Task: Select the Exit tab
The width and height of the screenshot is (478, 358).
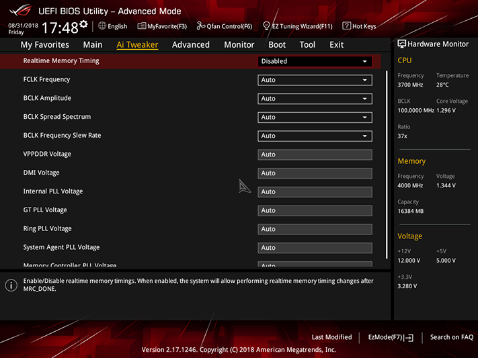Action: point(337,45)
